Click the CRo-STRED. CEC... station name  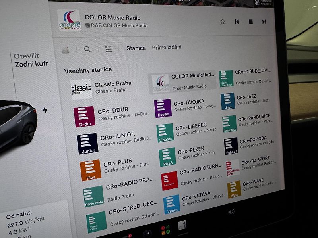coord(133,208)
